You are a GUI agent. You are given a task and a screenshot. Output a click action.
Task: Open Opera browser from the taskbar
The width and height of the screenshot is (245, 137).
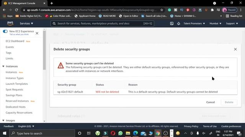click(x=113, y=133)
